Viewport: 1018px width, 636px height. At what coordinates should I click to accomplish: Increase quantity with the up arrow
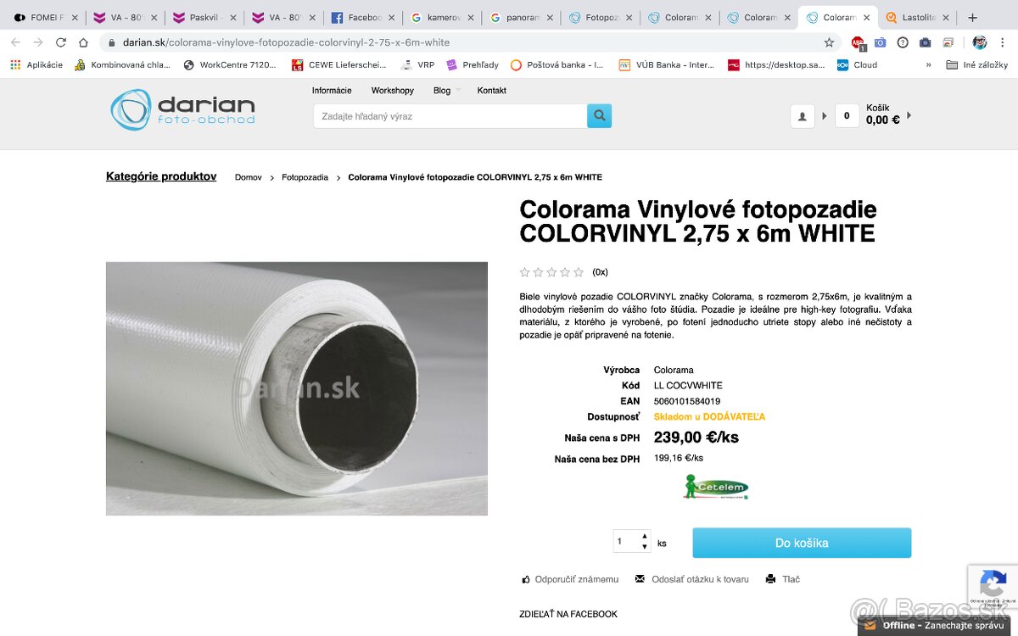pyautogui.click(x=645, y=536)
